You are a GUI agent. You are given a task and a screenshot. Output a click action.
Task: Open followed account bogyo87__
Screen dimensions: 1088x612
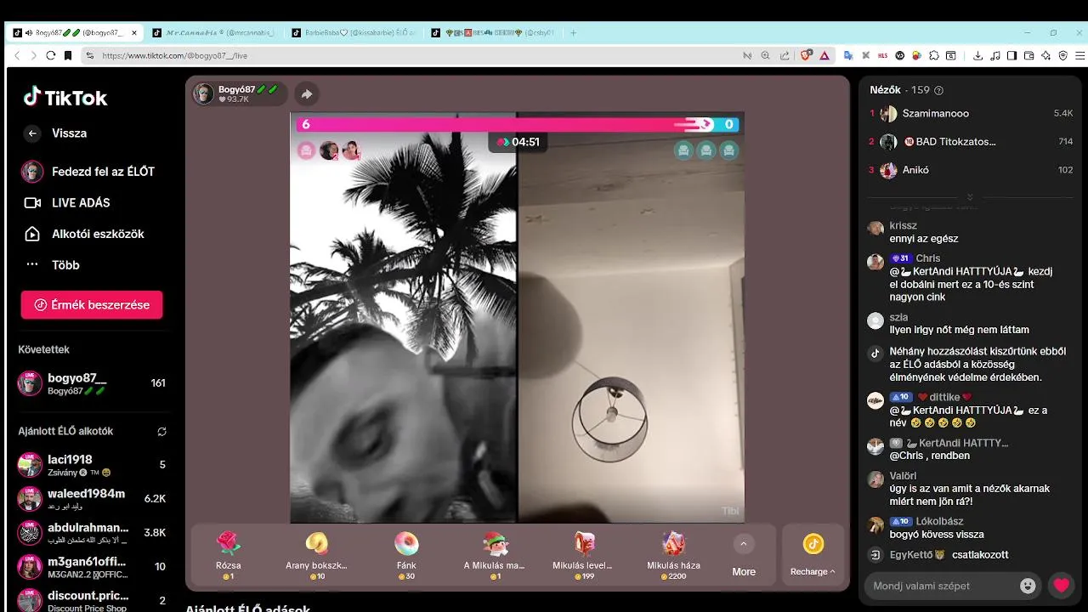[92, 383]
